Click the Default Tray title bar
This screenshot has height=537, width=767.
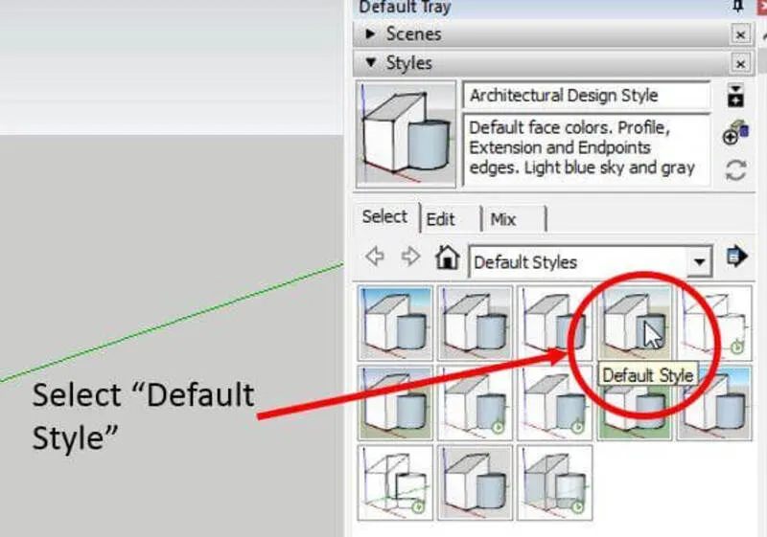553,7
